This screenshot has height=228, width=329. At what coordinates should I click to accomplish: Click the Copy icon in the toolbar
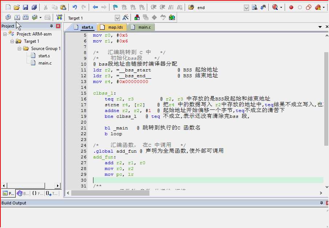(54, 7)
